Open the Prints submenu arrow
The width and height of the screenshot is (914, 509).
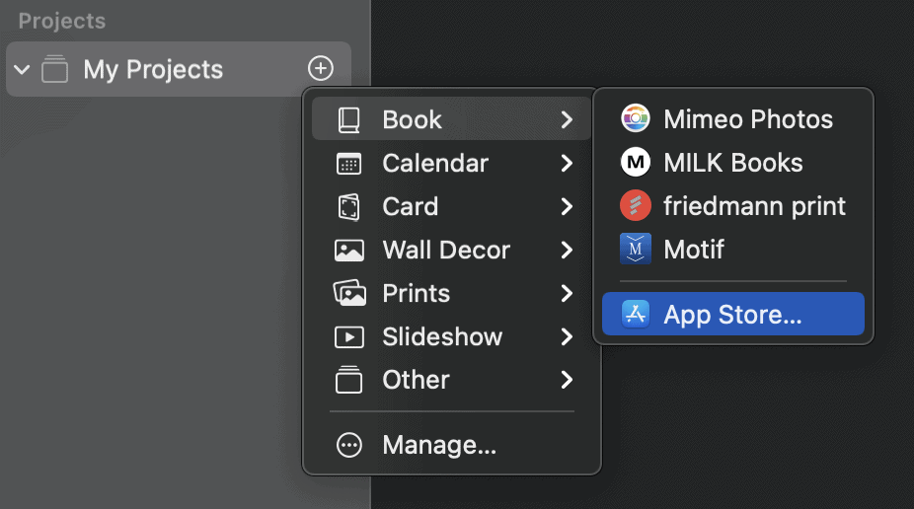point(567,293)
